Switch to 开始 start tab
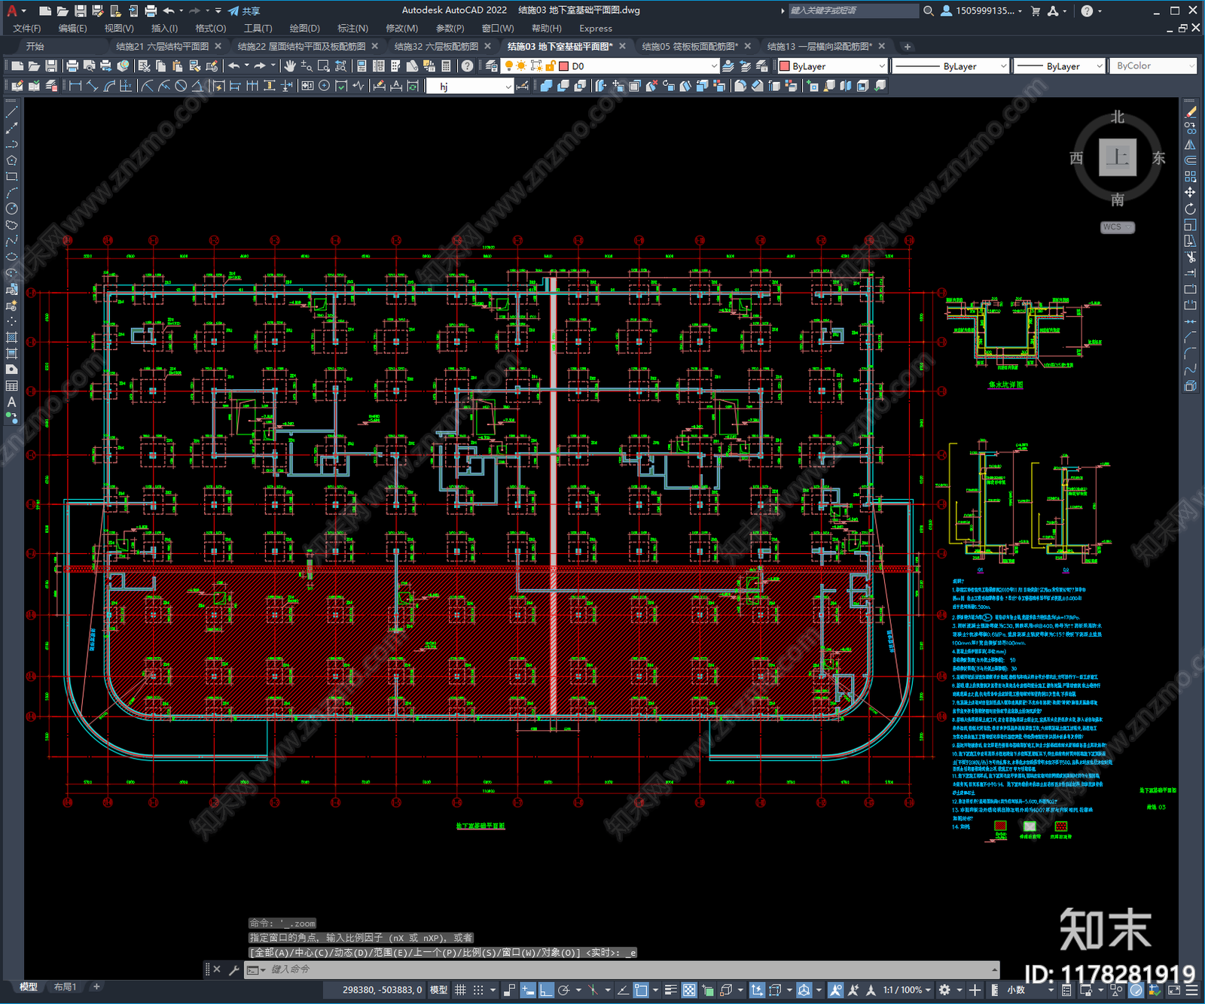This screenshot has height=1004, width=1205. pos(35,47)
